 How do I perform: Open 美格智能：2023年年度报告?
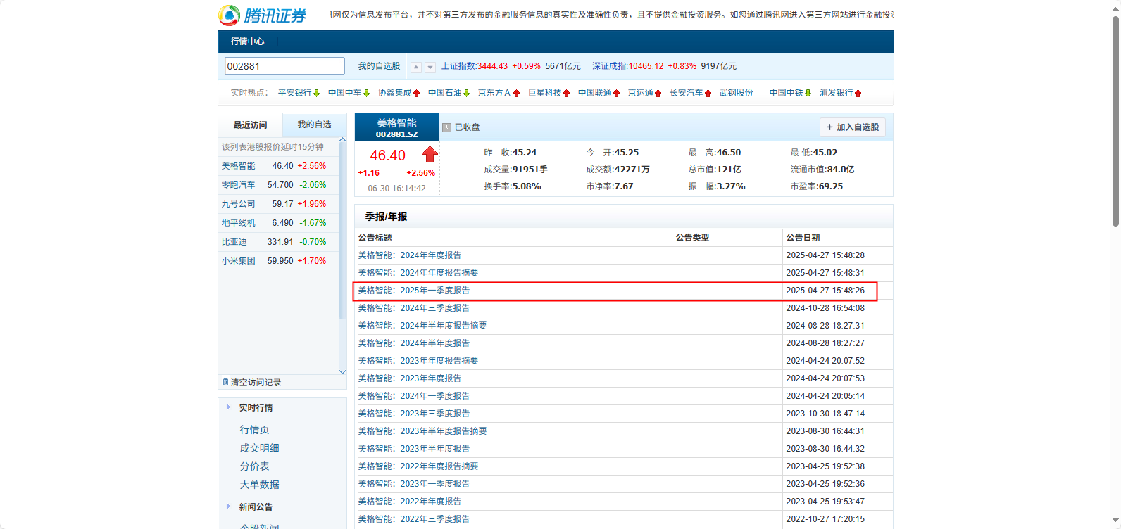click(410, 378)
